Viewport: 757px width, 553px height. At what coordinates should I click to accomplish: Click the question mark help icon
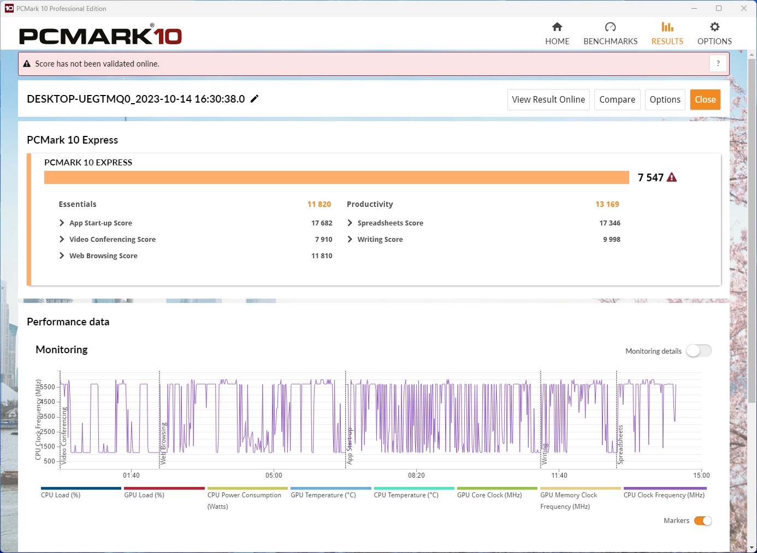718,63
